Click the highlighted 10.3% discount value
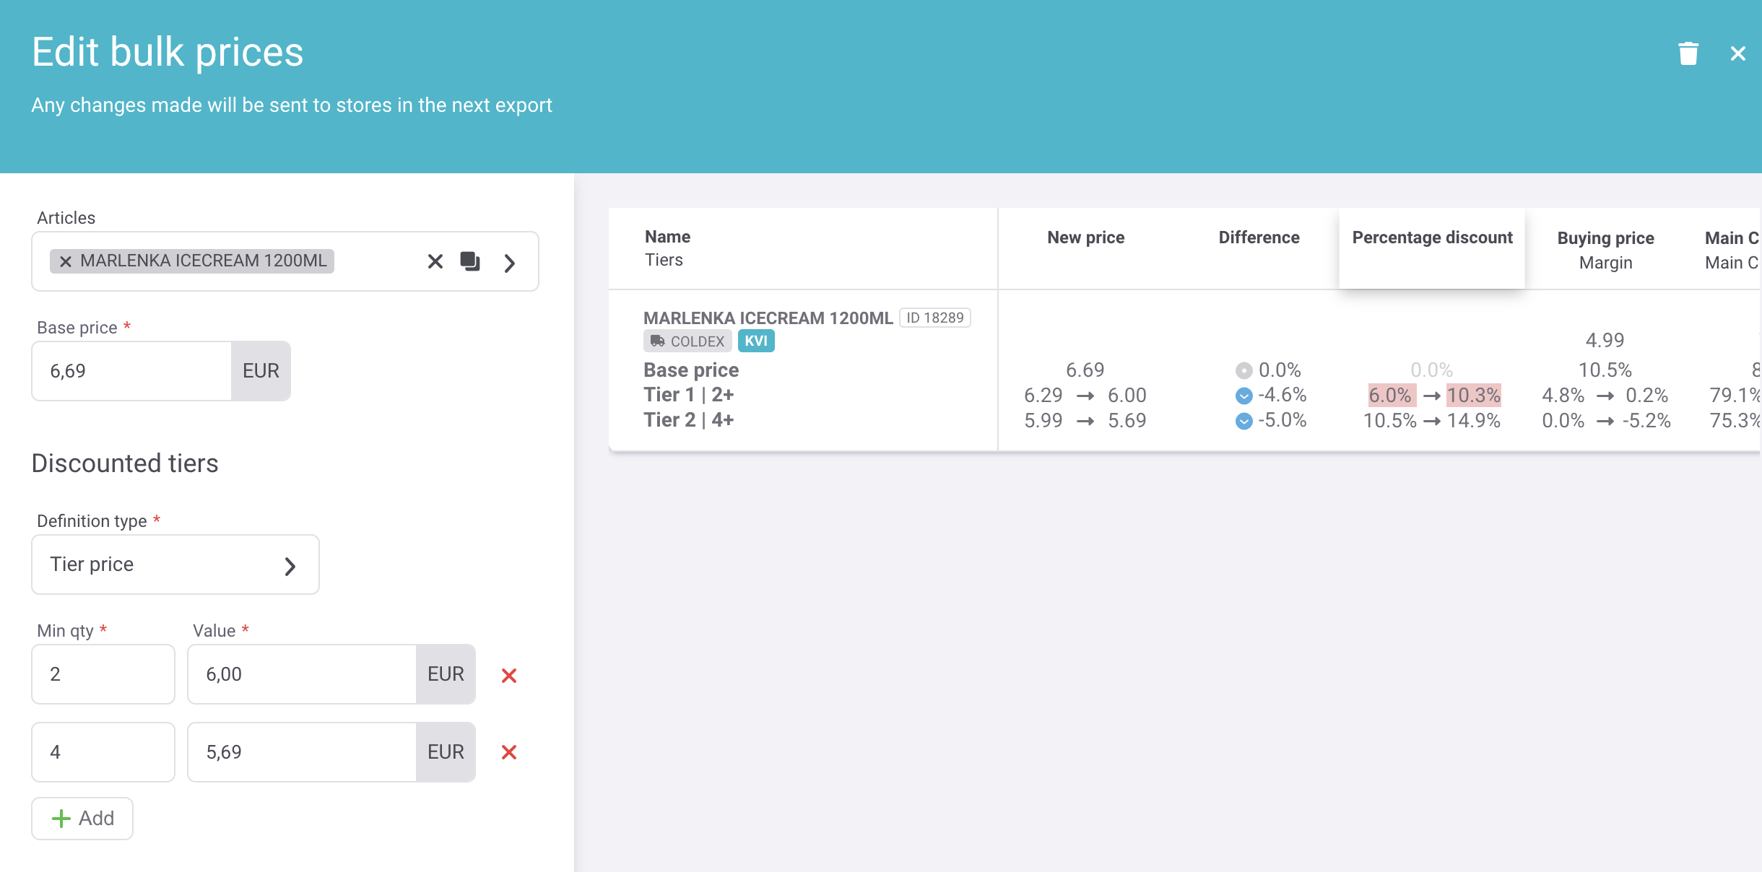Image resolution: width=1762 pixels, height=872 pixels. (x=1474, y=396)
